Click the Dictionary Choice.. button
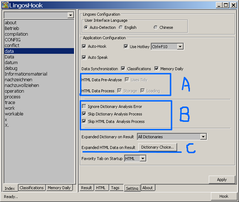 158,147
